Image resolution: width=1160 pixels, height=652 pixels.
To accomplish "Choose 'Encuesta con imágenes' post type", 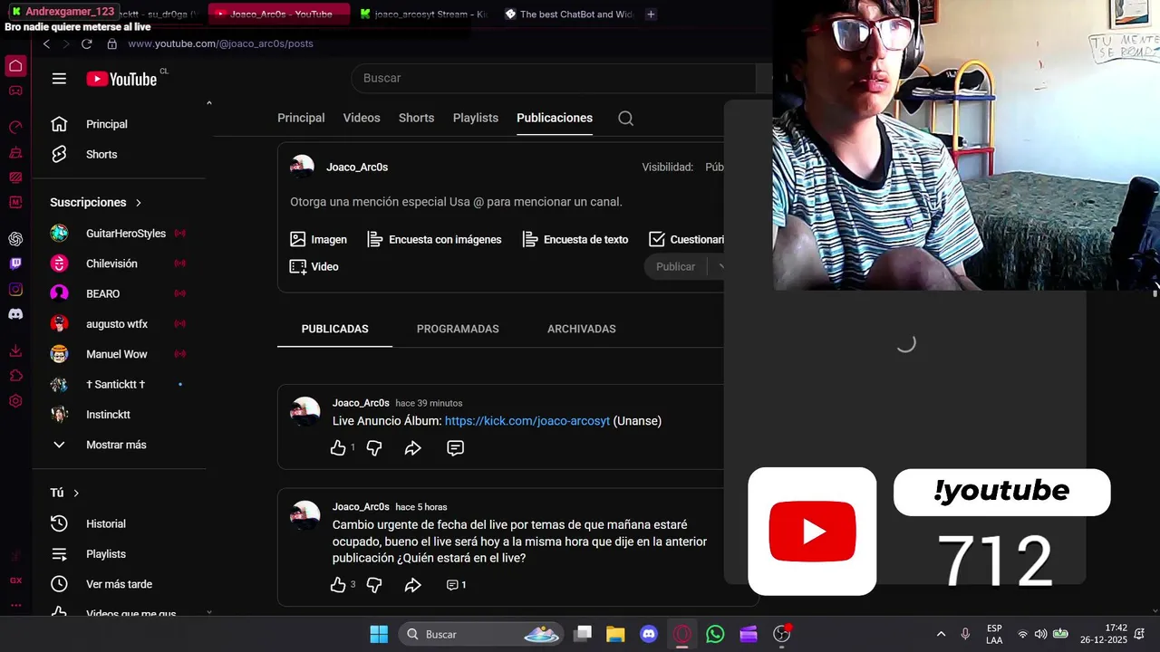I will pyautogui.click(x=434, y=240).
